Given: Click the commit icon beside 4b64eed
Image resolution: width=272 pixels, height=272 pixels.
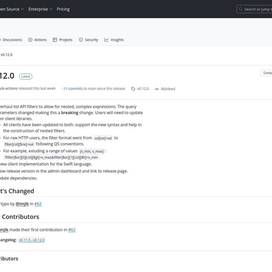Looking at the screenshot, I should click(157, 89).
